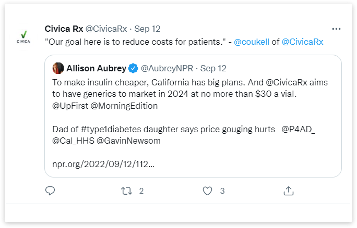The image size is (357, 228).
Task: Click the Civica Rx display name
Action: [64, 28]
